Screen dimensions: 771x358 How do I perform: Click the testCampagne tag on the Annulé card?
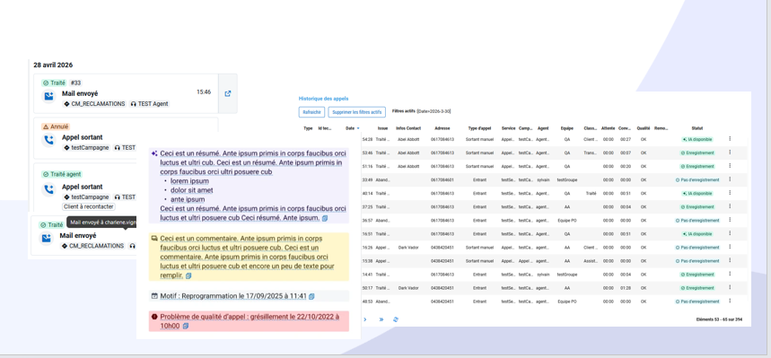click(x=86, y=147)
